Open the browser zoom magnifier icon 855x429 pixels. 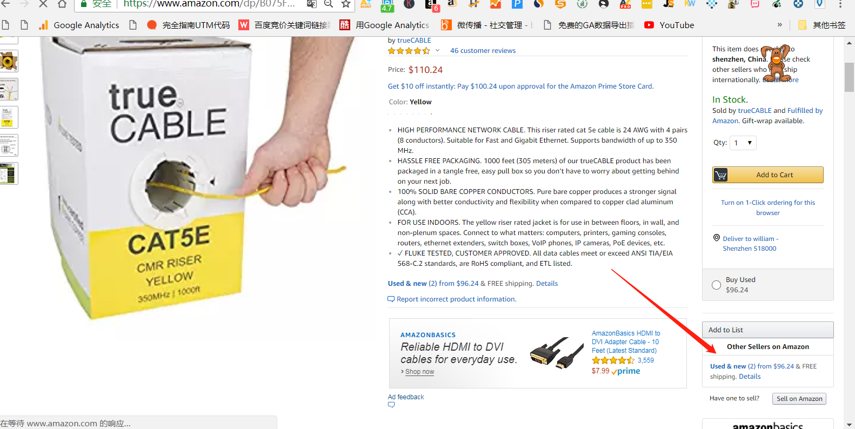(328, 4)
